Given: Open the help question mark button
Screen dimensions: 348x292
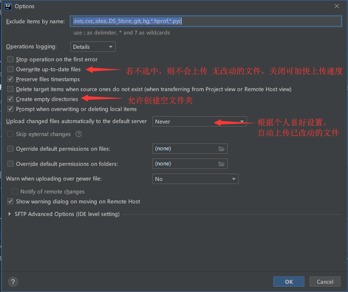Looking at the screenshot, I should pyautogui.click(x=13, y=282).
